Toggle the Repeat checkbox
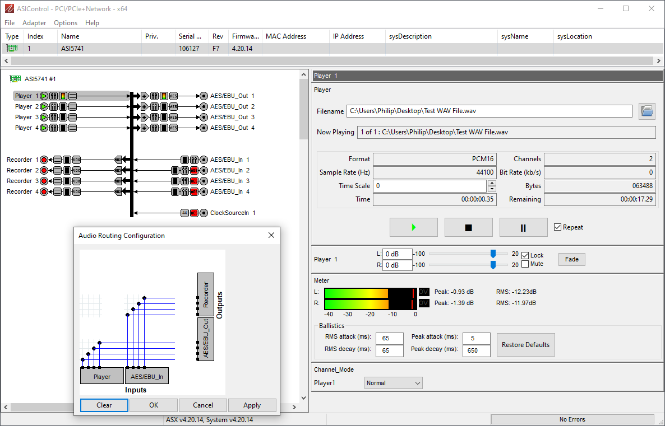 [557, 227]
